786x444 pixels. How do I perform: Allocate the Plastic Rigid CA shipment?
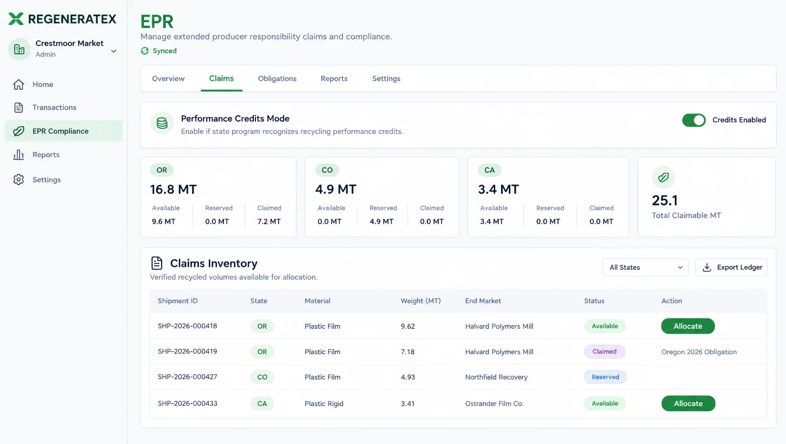click(688, 404)
